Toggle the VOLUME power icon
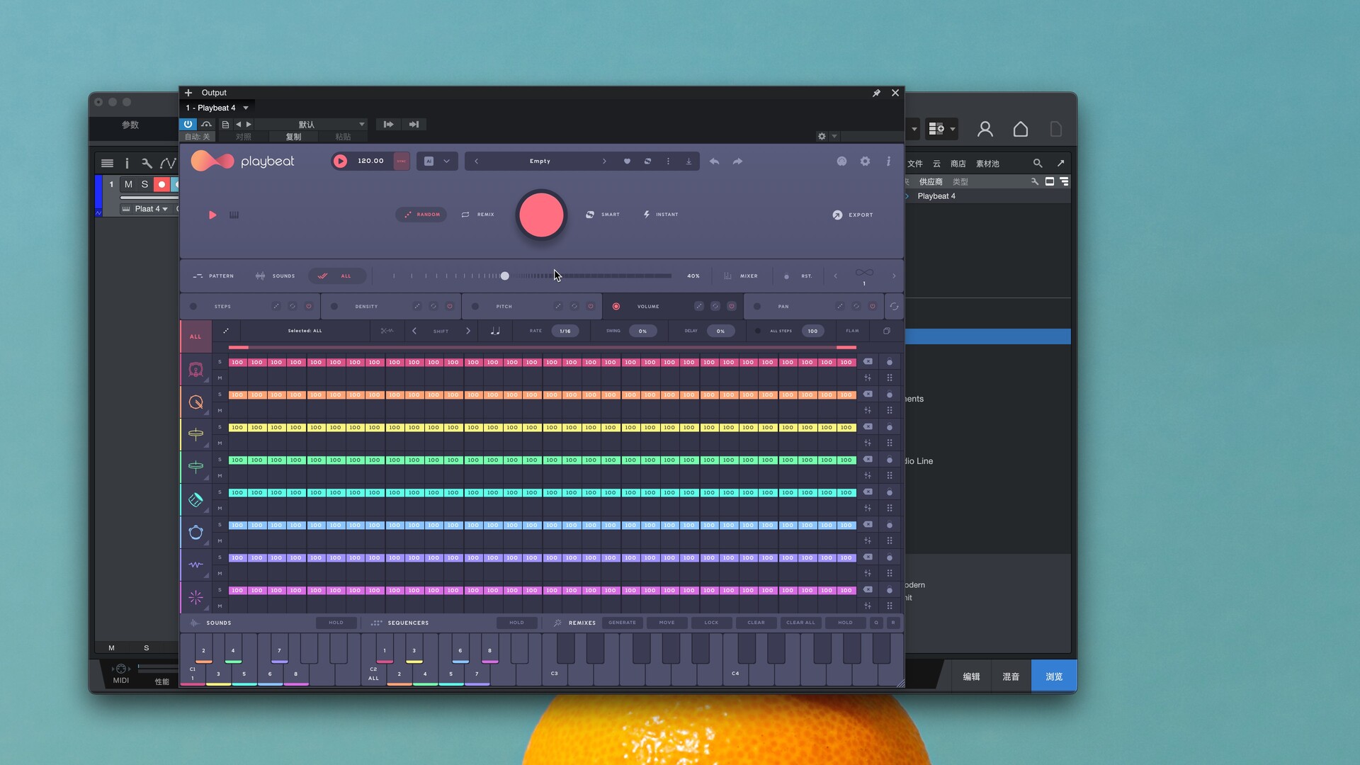Image resolution: width=1360 pixels, height=765 pixels. tap(732, 307)
